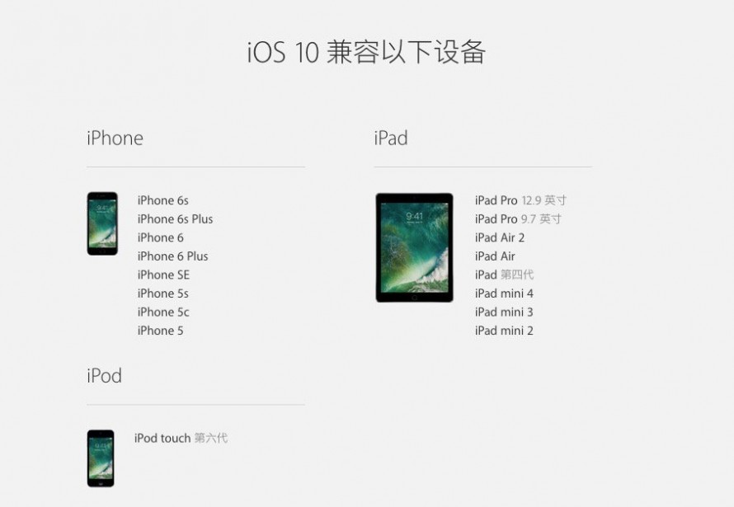
Task: Click the iPhone device image
Action: click(102, 223)
